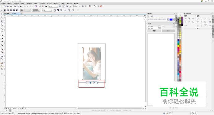Viewport: 214px width, 115px height.
Task: Open the guideline color dropdown arrow
Action: tap(173, 20)
